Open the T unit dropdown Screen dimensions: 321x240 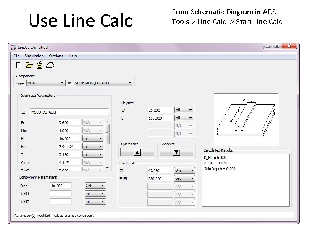93,154
